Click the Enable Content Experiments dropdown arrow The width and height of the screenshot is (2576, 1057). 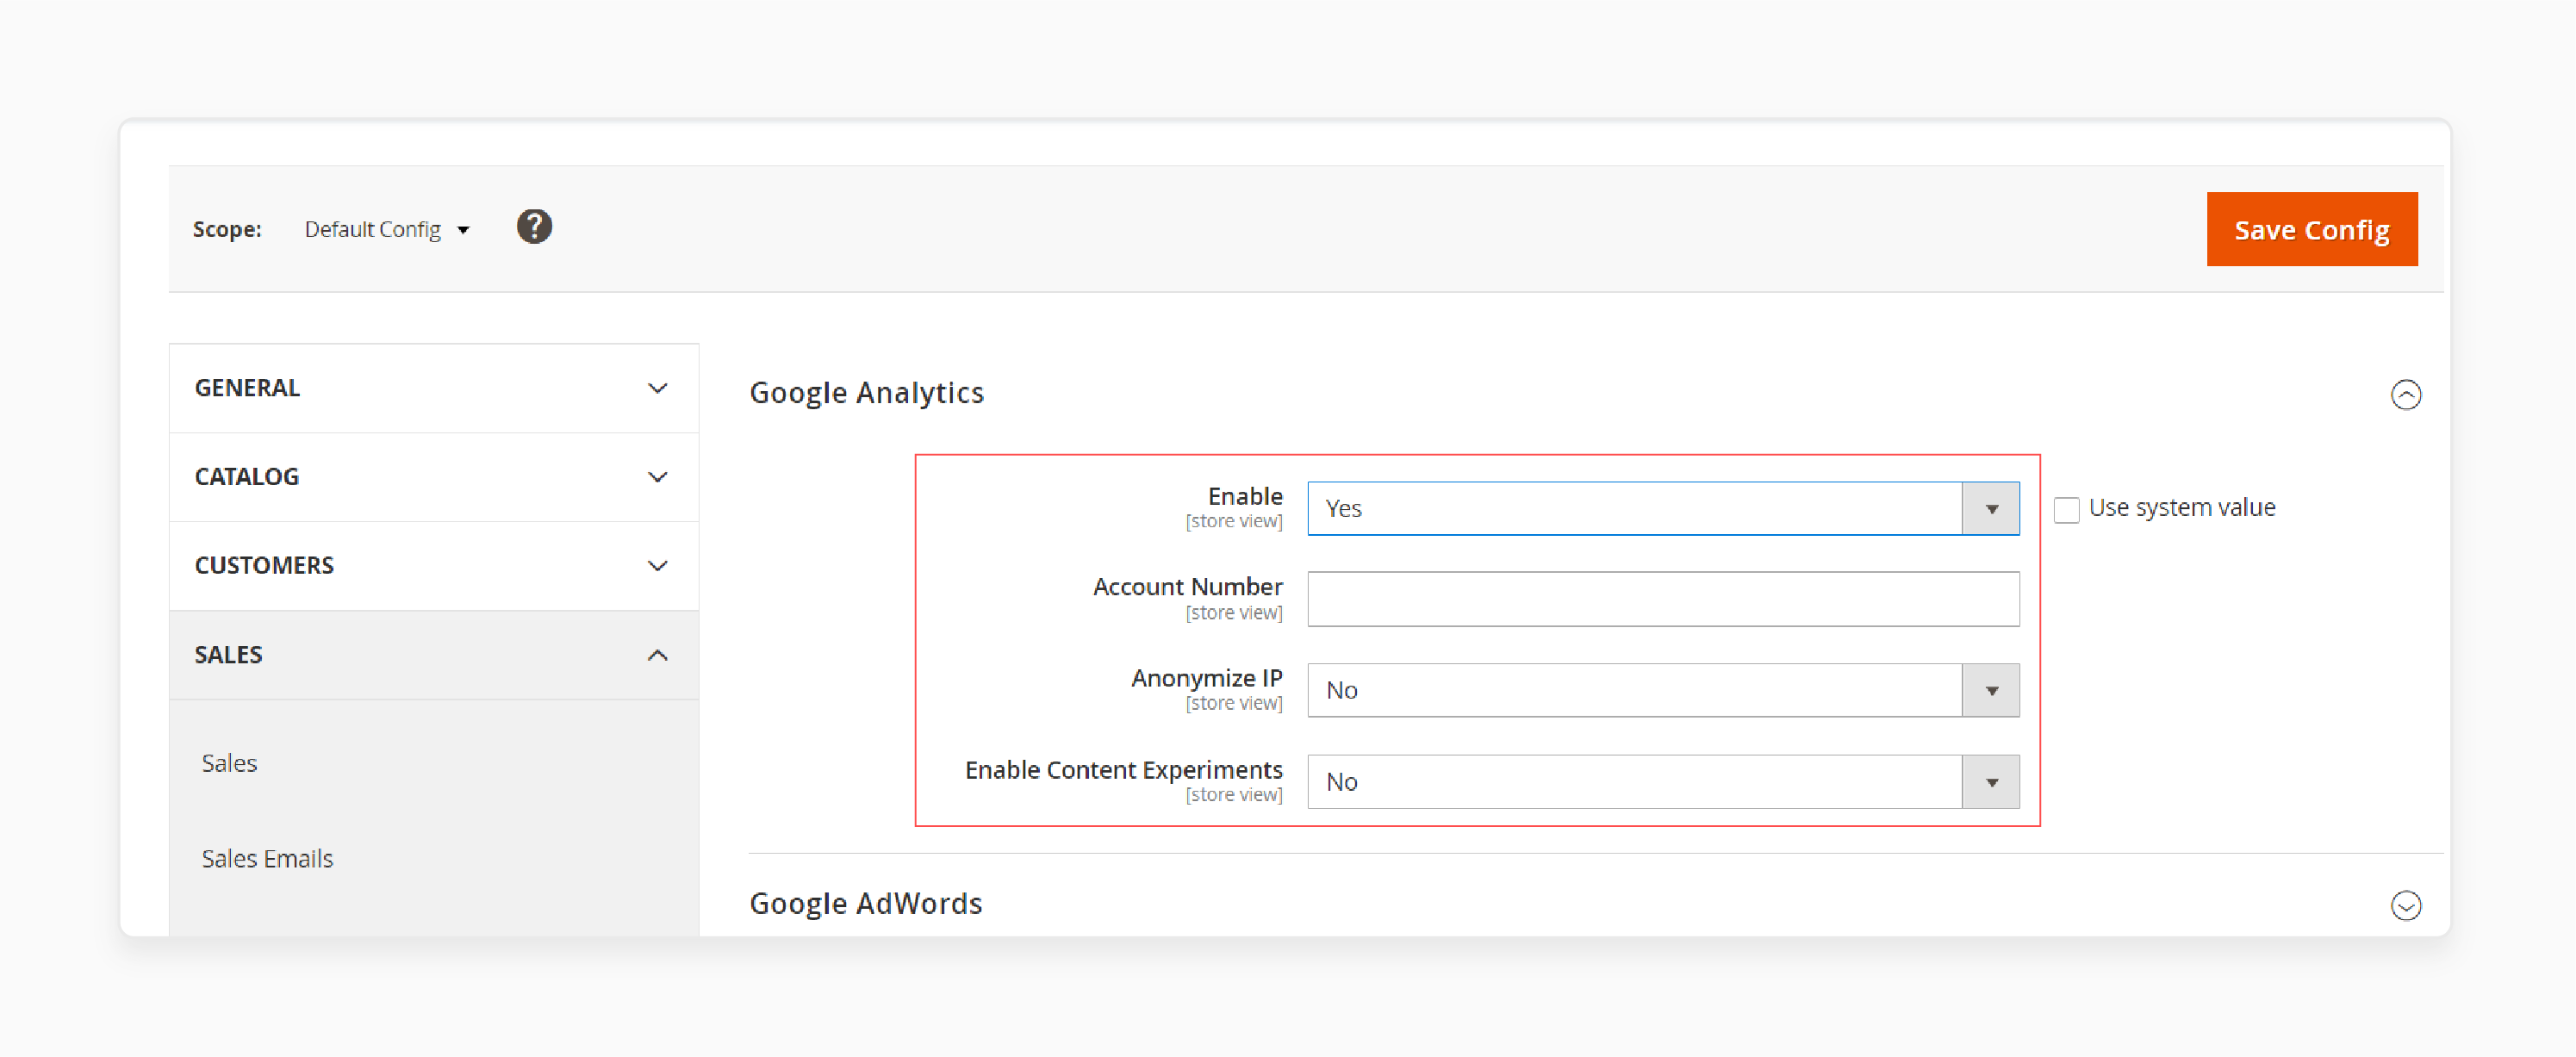[x=1992, y=782]
